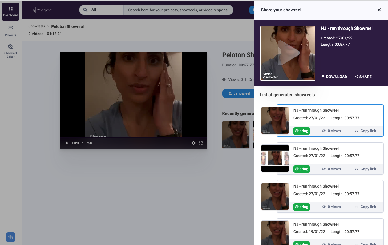Click the Created: 19/01/22 text
Image resolution: width=388 pixels, height=245 pixels.
(309, 232)
